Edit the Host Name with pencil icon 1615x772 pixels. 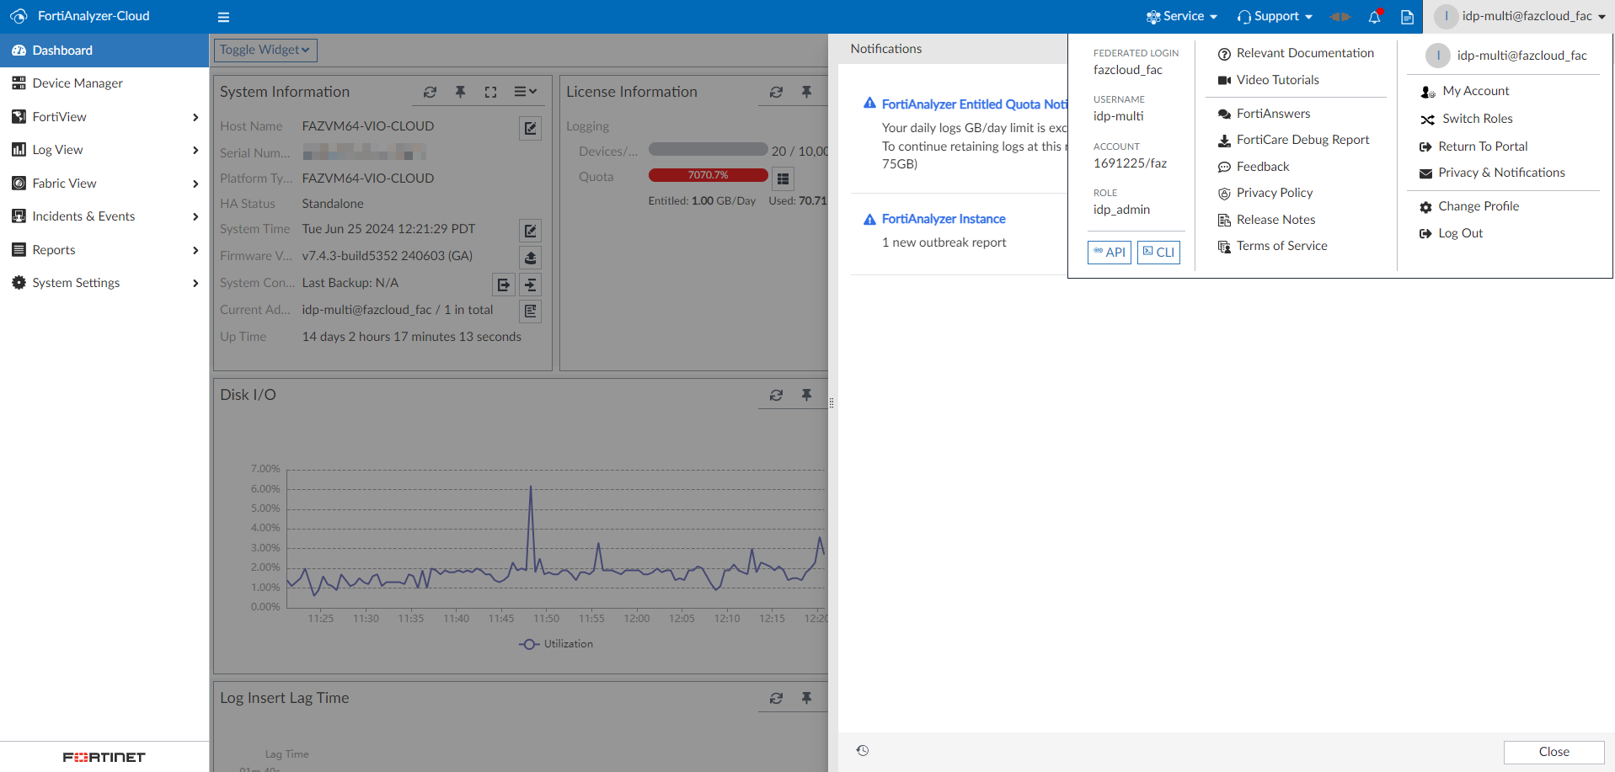pyautogui.click(x=530, y=128)
